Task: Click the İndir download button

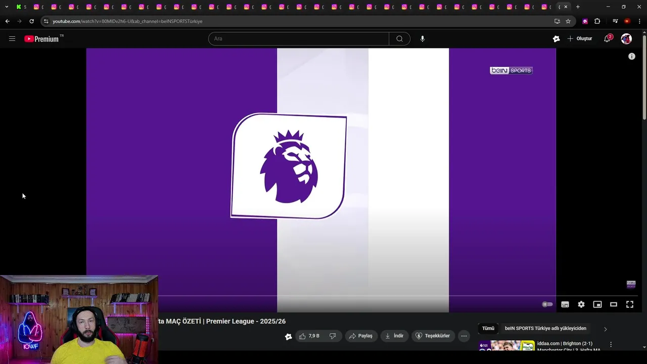Action: click(394, 336)
